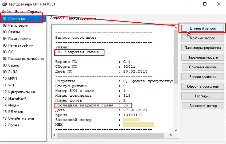This screenshot has height=144, width=226.
Task: Click the Параметры устройства button on the right
Action: coord(202,48)
